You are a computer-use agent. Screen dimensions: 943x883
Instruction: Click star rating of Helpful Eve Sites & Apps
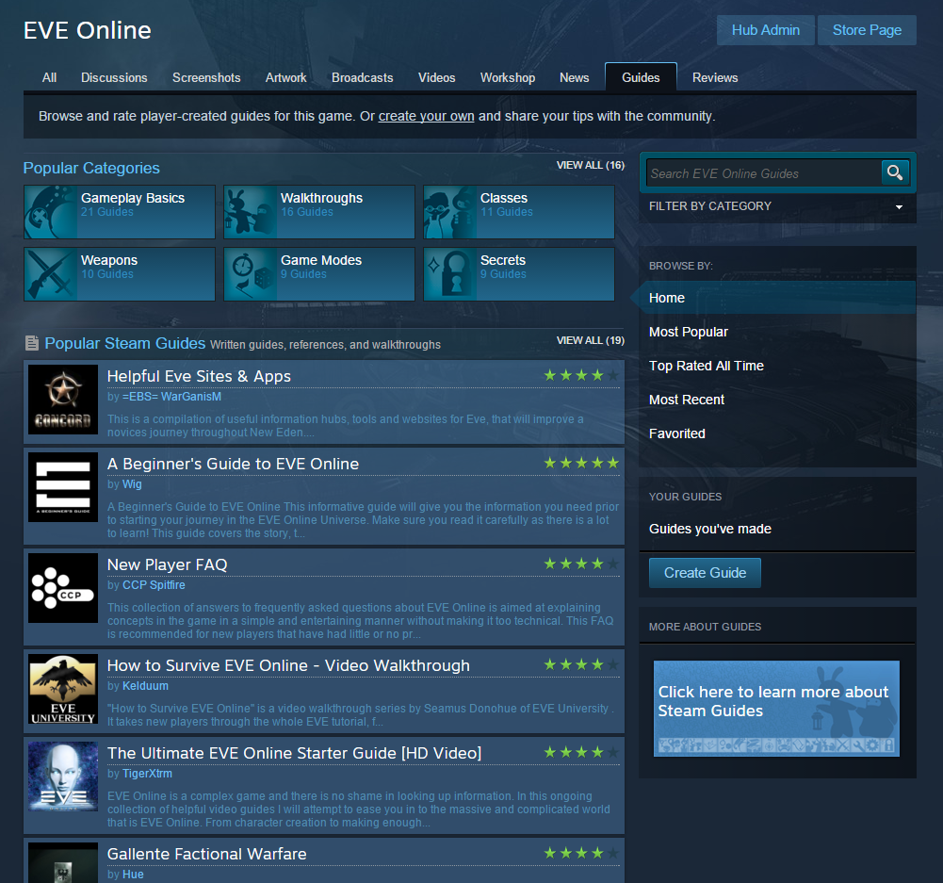[581, 376]
